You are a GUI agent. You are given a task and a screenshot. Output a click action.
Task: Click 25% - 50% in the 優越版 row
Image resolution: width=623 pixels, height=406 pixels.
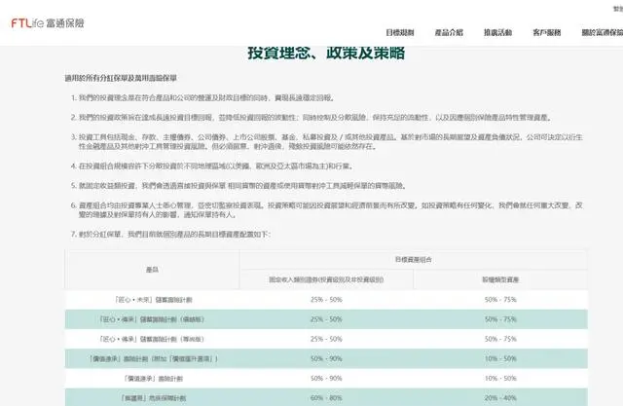point(326,319)
